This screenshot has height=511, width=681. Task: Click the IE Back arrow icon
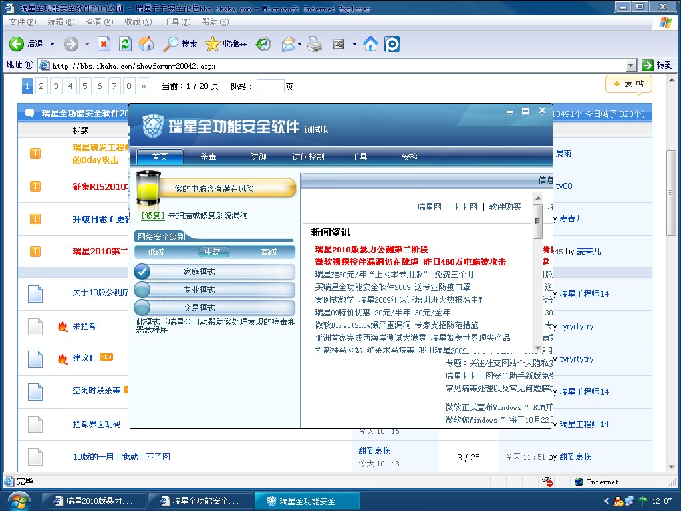[x=17, y=43]
